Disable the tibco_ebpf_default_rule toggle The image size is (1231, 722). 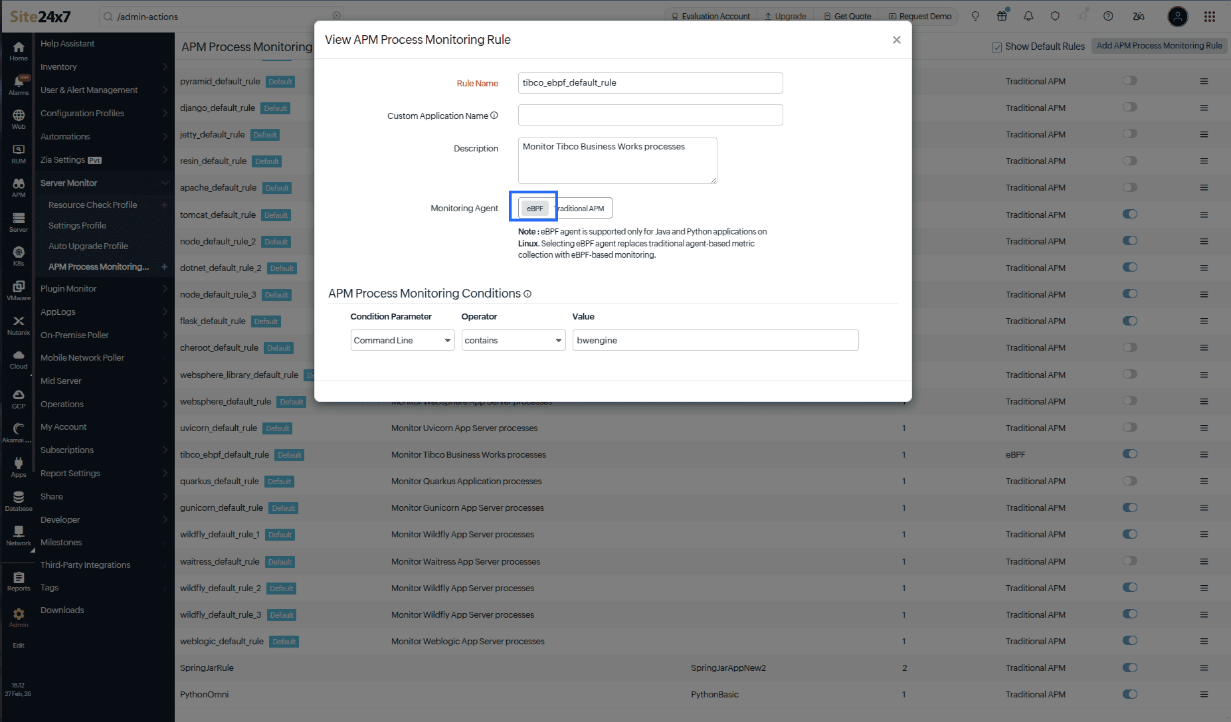coord(1130,454)
